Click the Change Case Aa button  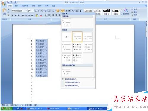point(32,15)
